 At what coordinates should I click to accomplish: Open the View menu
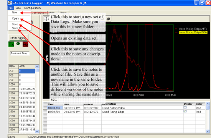[18, 8]
